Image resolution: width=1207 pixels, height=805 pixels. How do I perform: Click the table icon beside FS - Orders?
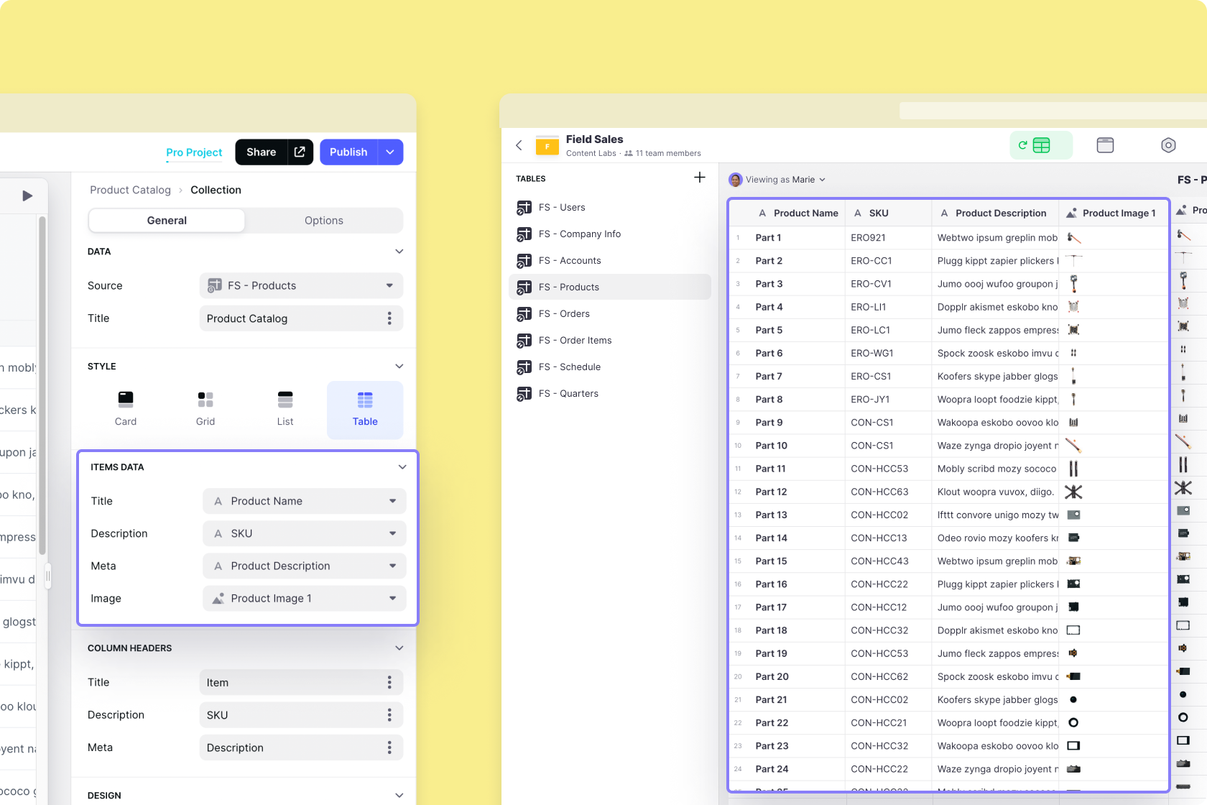pos(524,313)
